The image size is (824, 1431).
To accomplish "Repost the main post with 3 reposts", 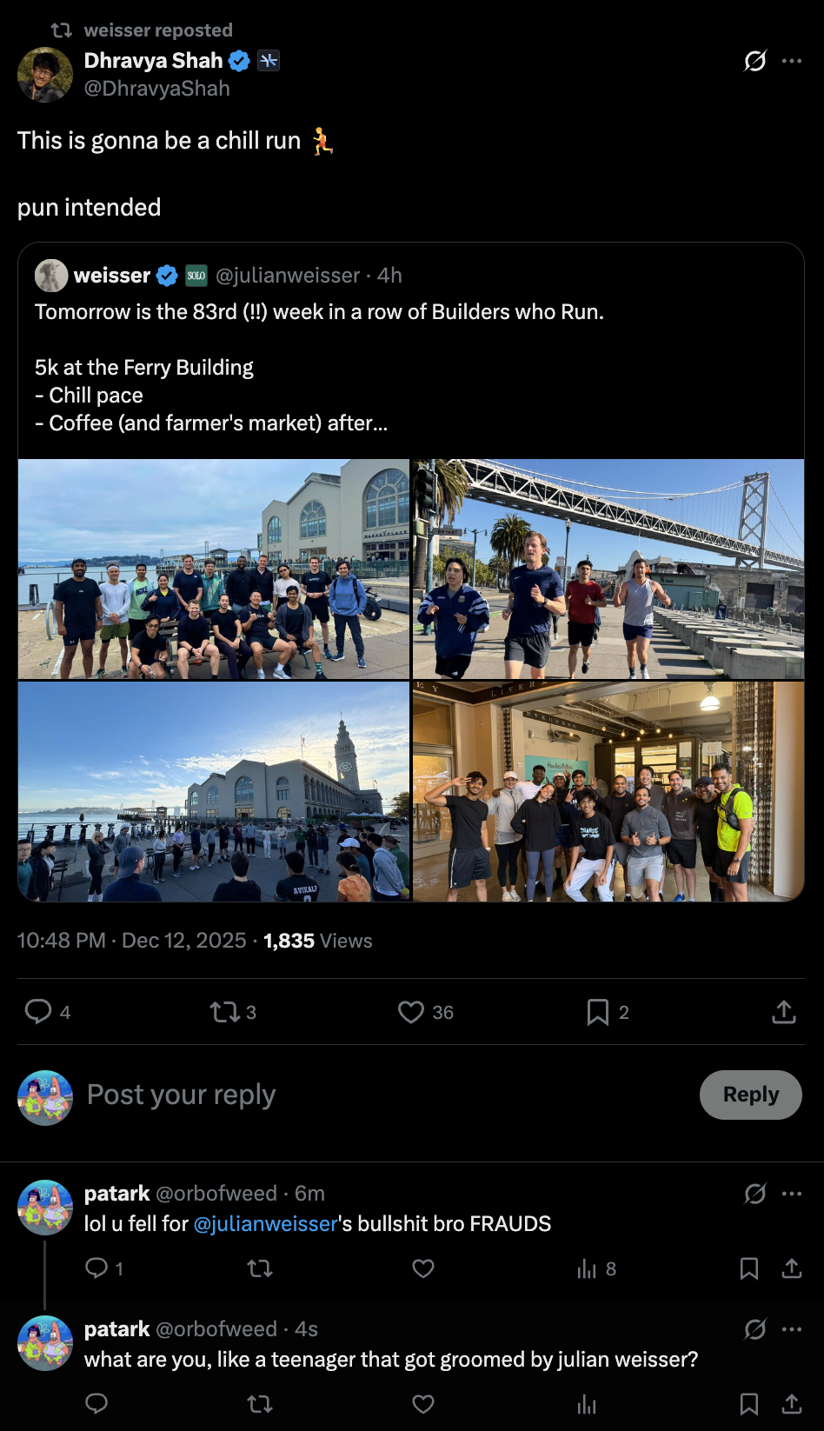I will click(224, 1011).
